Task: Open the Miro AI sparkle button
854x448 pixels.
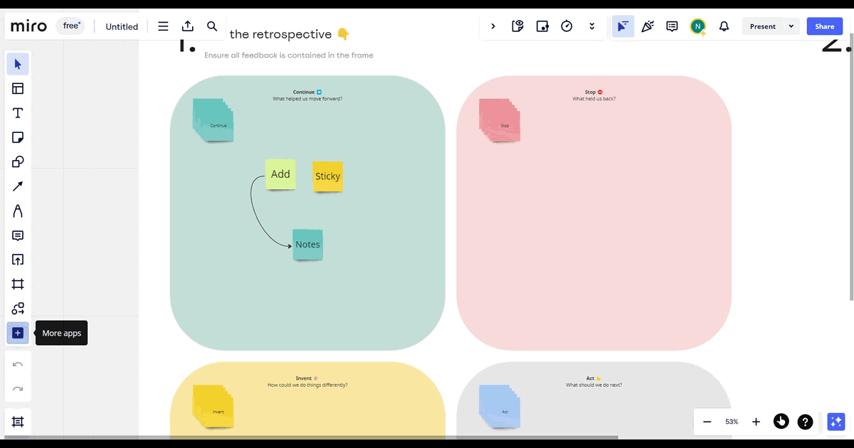Action: pos(835,422)
